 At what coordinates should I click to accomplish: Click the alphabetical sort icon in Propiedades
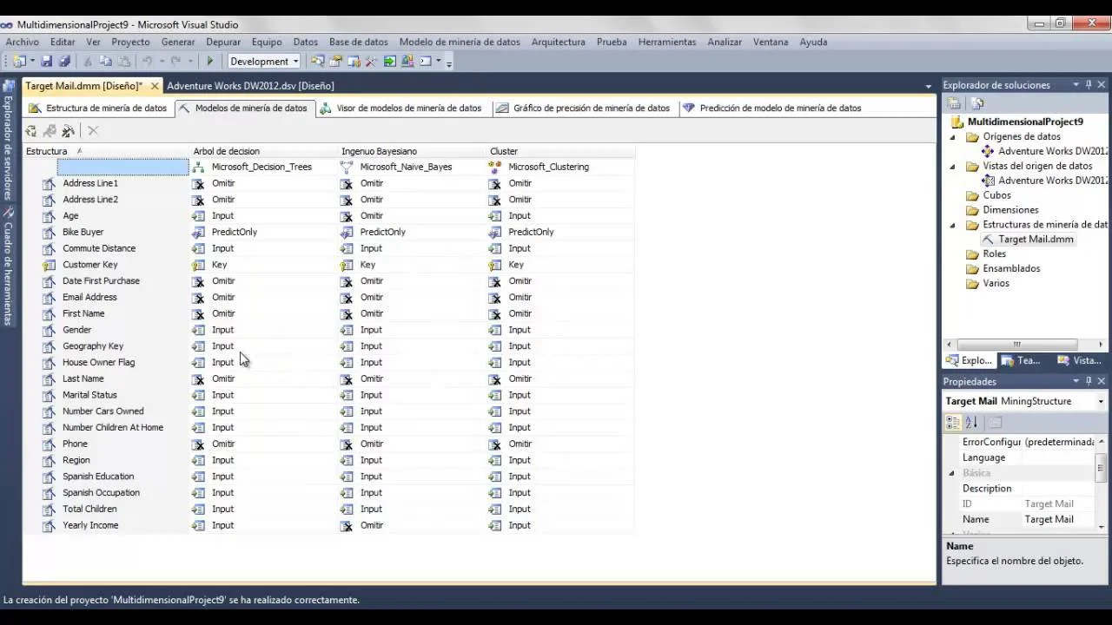[x=970, y=423]
